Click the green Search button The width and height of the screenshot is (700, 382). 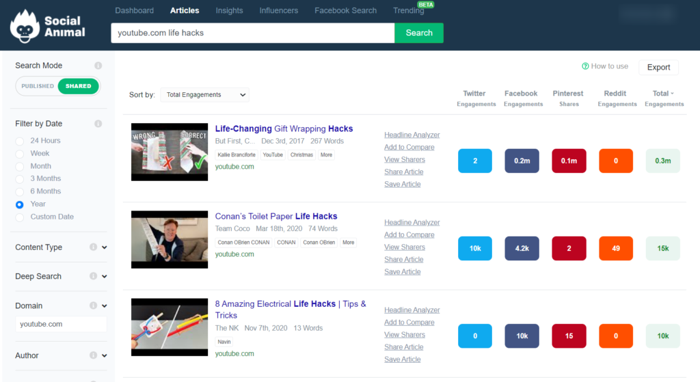pos(419,33)
